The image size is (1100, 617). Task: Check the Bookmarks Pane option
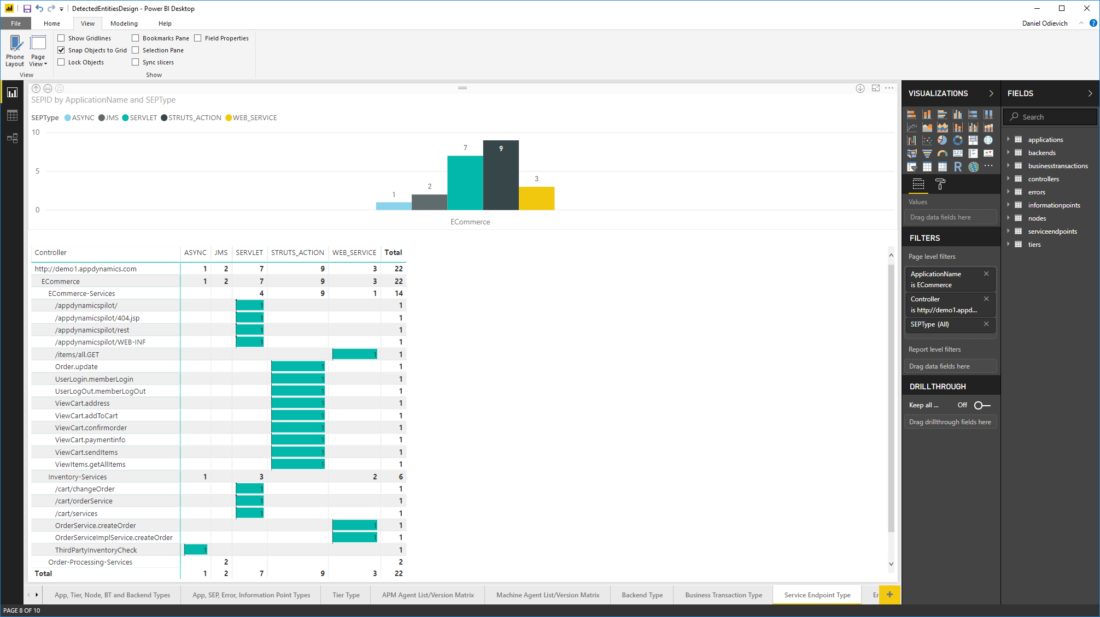[x=136, y=38]
